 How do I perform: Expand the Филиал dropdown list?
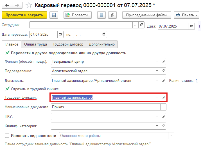tap(157, 61)
